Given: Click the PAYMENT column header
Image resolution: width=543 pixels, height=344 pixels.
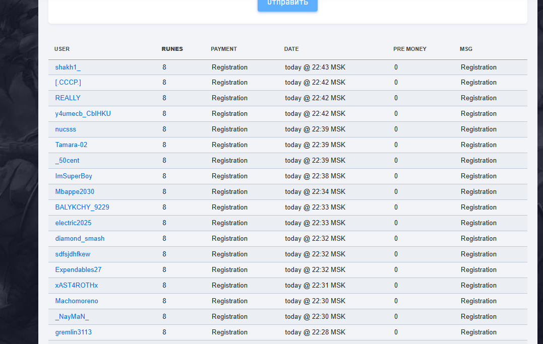Looking at the screenshot, I should pyautogui.click(x=224, y=49).
